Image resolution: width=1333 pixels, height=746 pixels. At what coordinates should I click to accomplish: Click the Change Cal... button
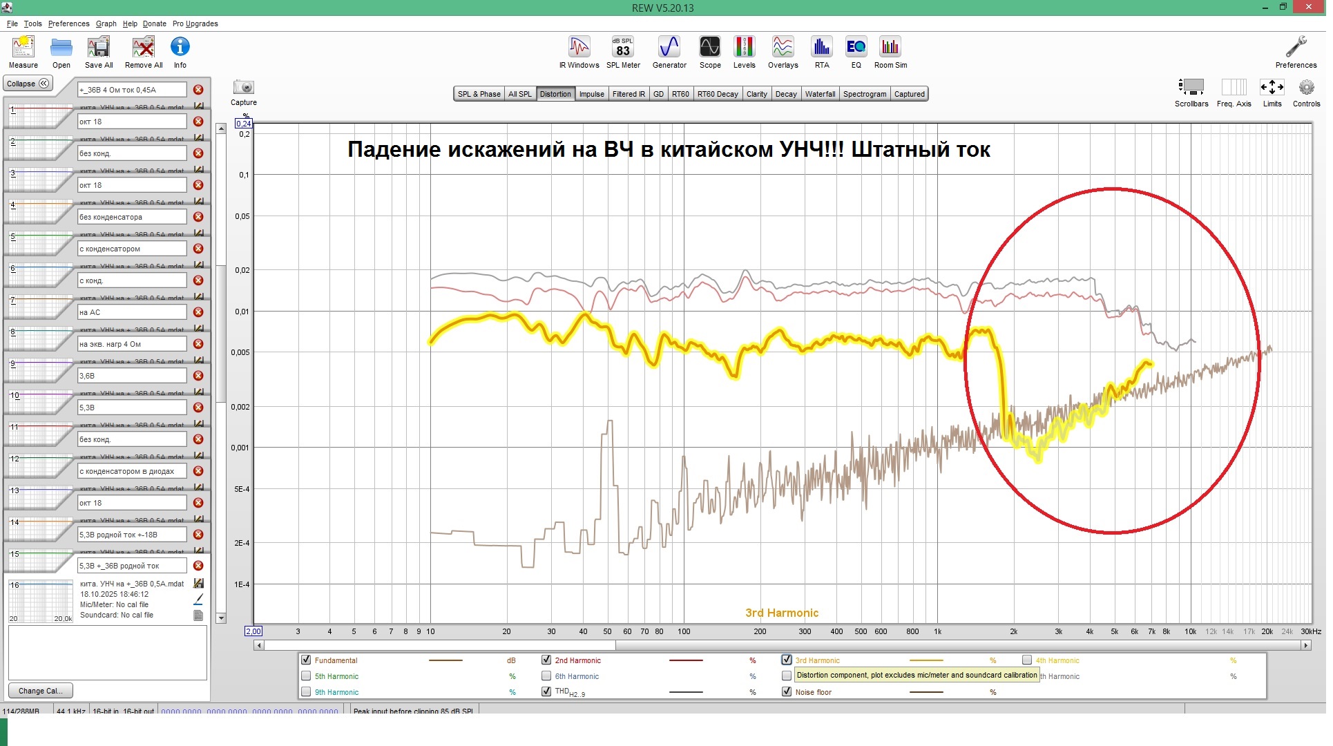tap(40, 691)
